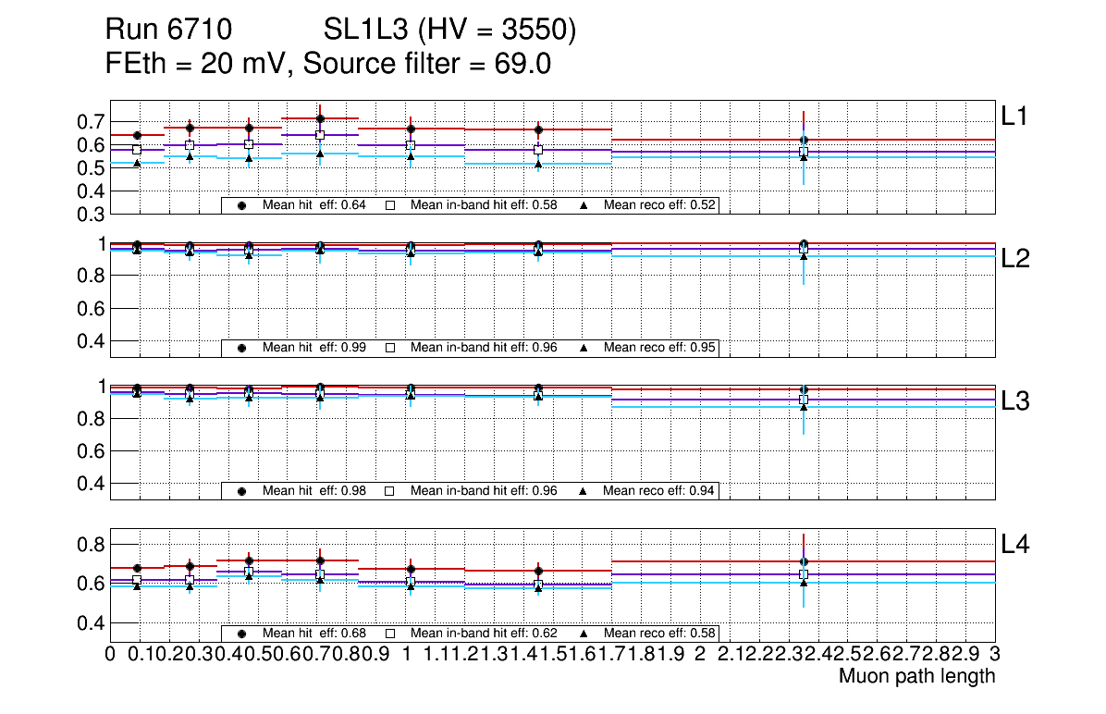The height and width of the screenshot is (714, 1106).
Task: Click the triangle legend marker in L3 panel
Action: [584, 492]
